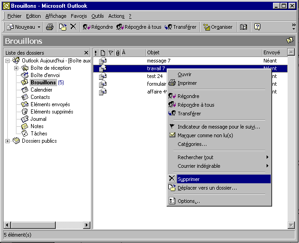This screenshot has width=299, height=243.
Task: Close the Liste des dossiers pane
Action: click(86, 52)
